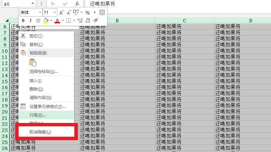Click the column C header

click(185, 21)
